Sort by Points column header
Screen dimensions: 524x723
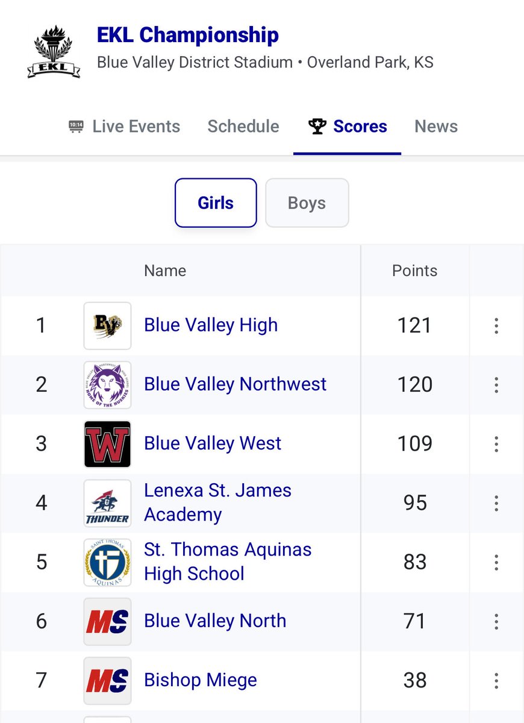[414, 271]
